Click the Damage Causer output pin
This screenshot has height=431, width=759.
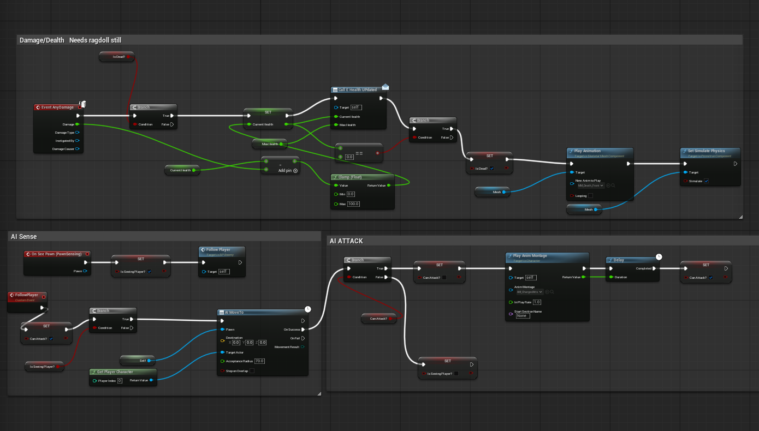(x=78, y=149)
